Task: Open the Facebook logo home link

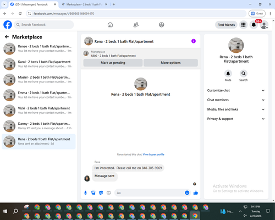Action: [x=8, y=25]
